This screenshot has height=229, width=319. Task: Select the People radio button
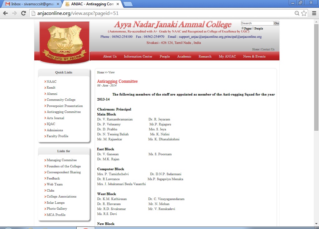[253, 28]
